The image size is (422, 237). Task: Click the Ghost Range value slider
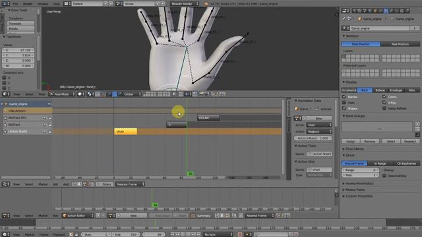[x=360, y=170]
